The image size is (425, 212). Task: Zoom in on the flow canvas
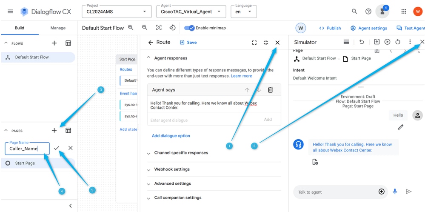pyautogui.click(x=131, y=27)
